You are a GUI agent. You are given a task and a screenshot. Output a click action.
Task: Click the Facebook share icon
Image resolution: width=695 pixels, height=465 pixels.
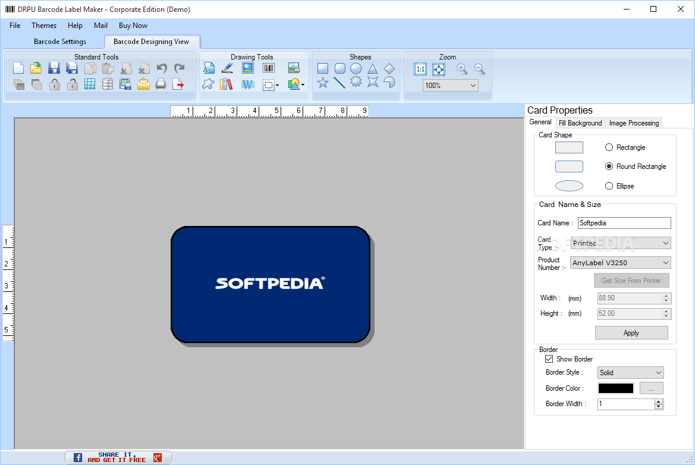coord(77,457)
